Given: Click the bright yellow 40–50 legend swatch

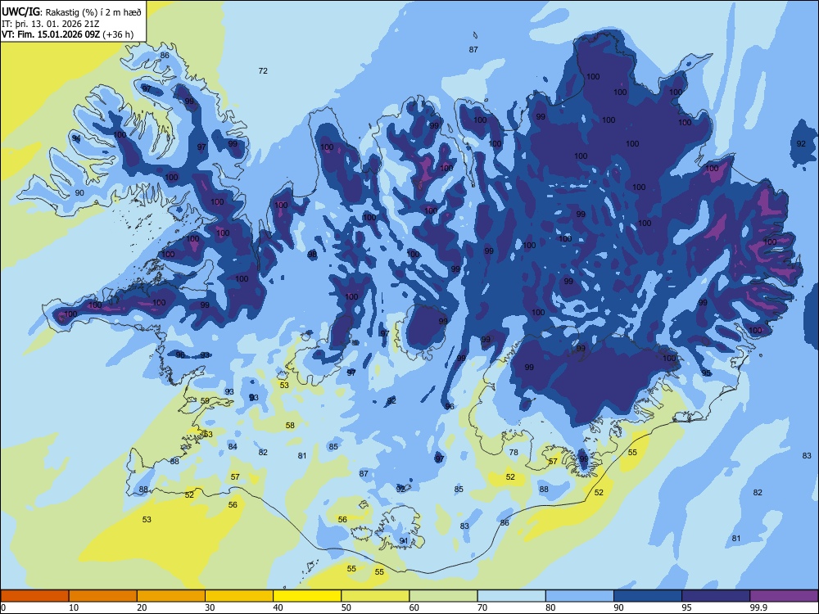Looking at the screenshot, I should pyautogui.click(x=307, y=596).
